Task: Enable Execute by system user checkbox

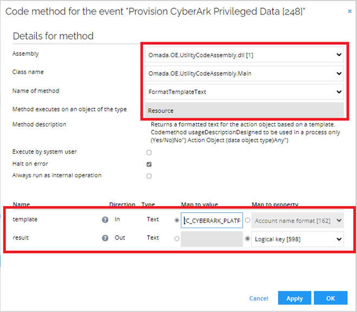Action: (x=149, y=152)
